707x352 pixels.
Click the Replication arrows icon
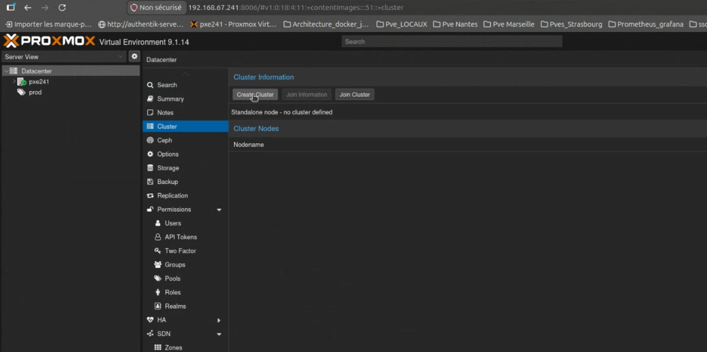[x=150, y=195]
